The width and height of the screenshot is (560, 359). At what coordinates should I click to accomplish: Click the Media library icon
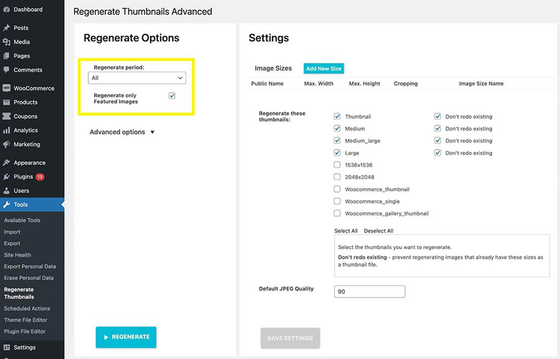click(x=6, y=42)
